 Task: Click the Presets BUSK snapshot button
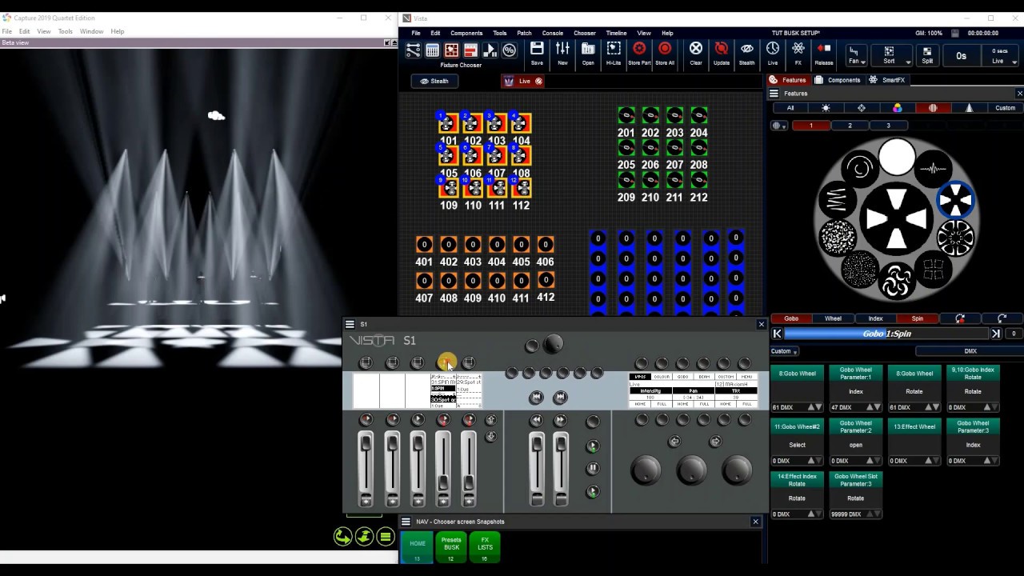(x=451, y=547)
